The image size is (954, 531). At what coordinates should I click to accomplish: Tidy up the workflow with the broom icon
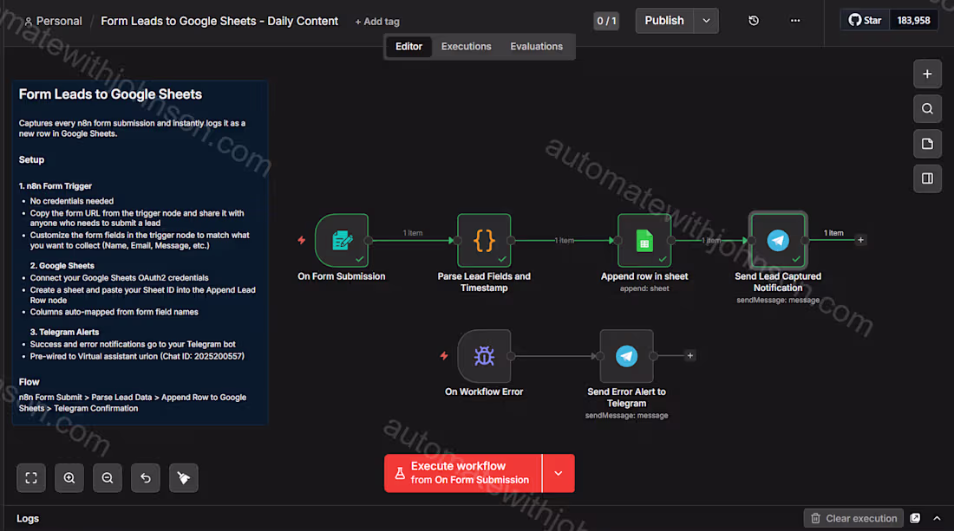(x=184, y=478)
